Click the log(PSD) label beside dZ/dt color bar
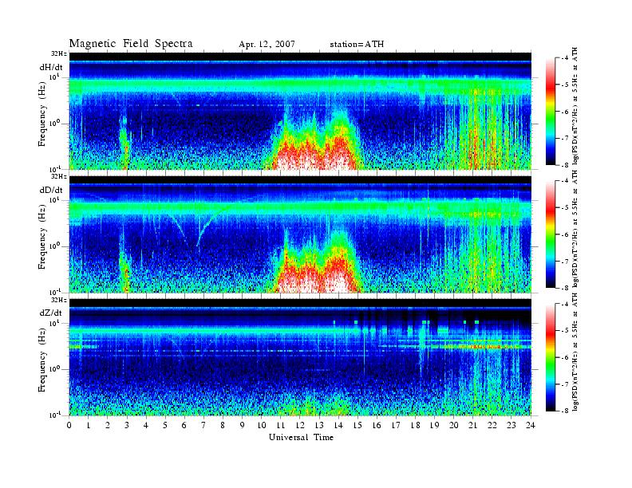Viewport: 632px width, 488px height. click(575, 352)
